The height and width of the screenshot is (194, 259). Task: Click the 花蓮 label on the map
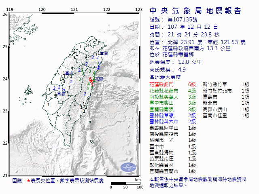pyautogui.click(x=99, y=79)
